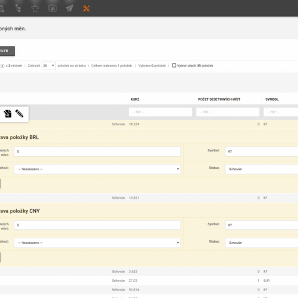Select the rate value 18.229
Screen dimensions: 298x298
pos(134,124)
